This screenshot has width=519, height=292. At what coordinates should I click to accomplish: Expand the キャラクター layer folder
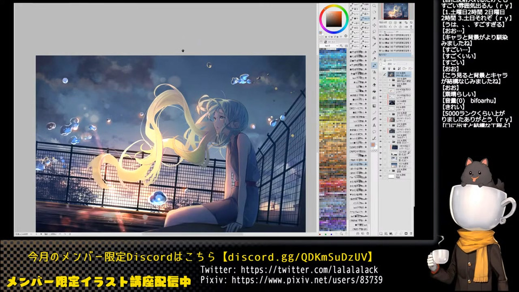pos(390,125)
